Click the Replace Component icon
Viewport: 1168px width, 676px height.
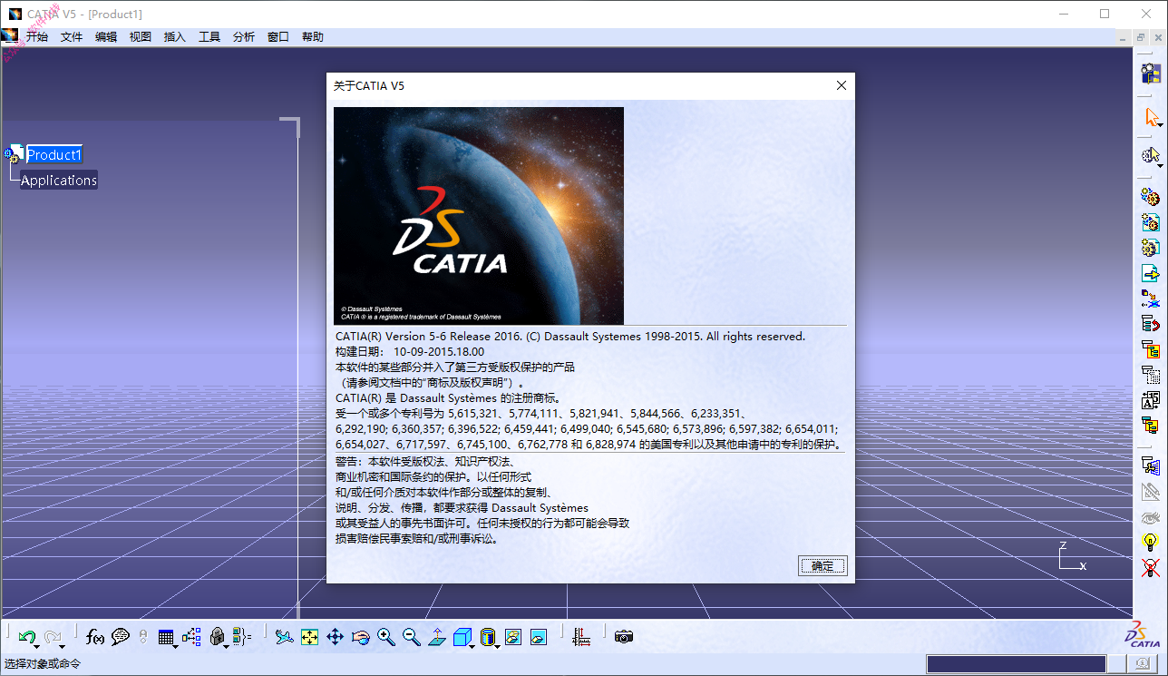pos(1151,299)
